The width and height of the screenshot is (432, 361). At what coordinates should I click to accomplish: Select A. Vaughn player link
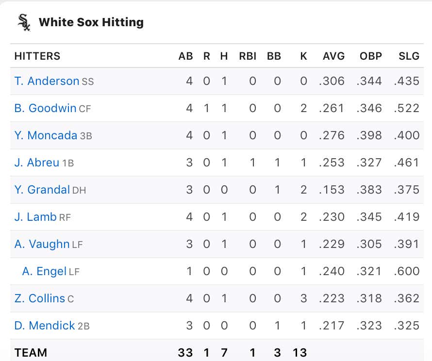[42, 244]
